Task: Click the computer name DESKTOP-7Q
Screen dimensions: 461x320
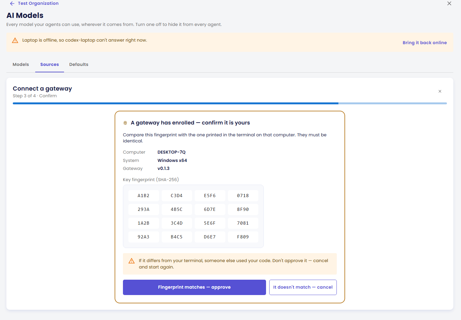Action: (172, 152)
